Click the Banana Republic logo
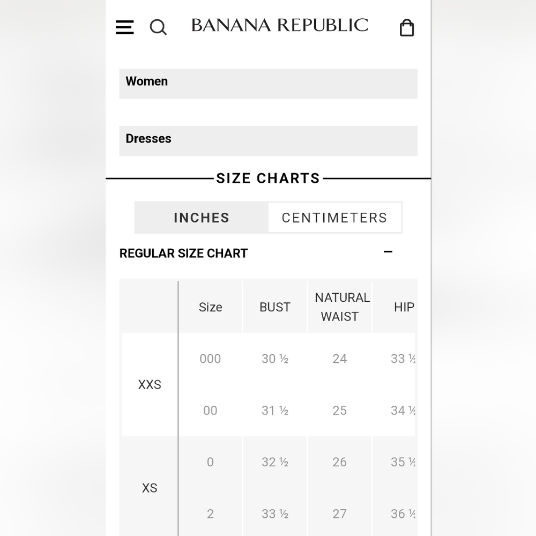536x536 pixels. pos(280,25)
